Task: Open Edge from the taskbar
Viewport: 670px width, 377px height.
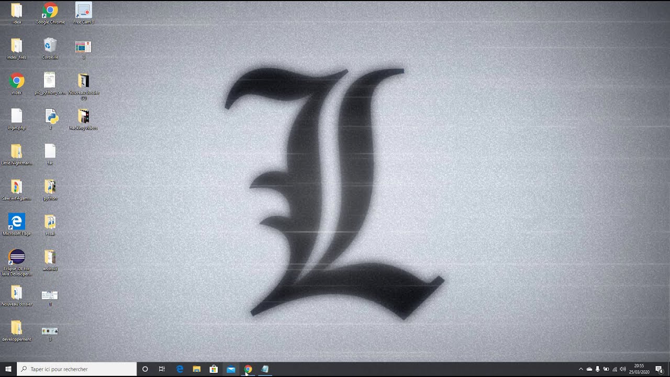Action: [180, 369]
